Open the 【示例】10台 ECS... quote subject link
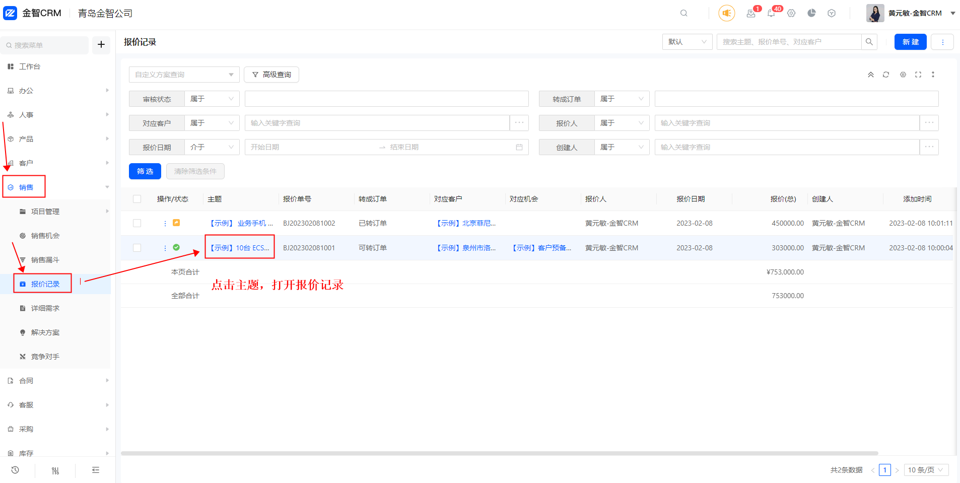This screenshot has height=483, width=960. click(239, 248)
